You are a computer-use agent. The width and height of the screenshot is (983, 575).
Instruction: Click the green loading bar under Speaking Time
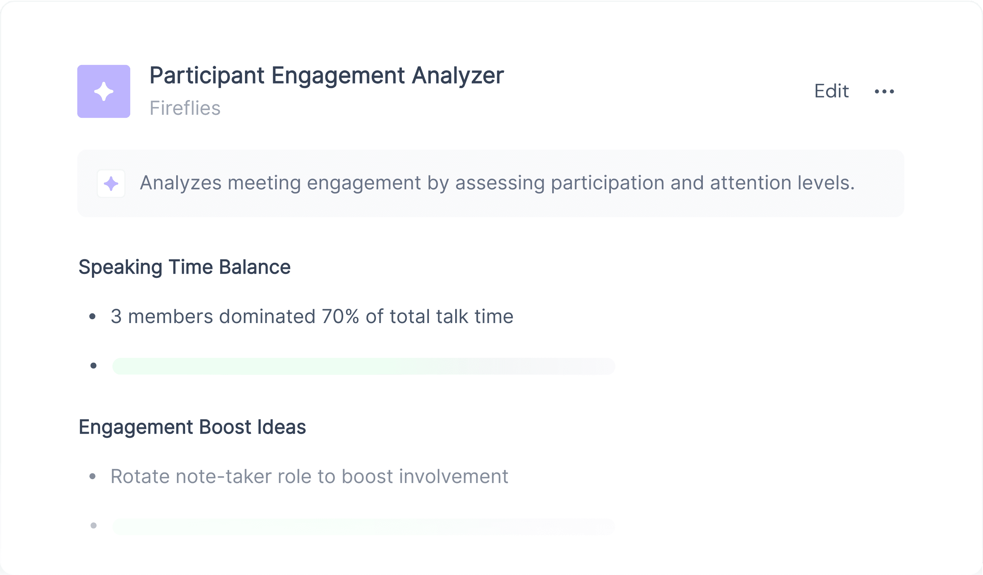[364, 366]
